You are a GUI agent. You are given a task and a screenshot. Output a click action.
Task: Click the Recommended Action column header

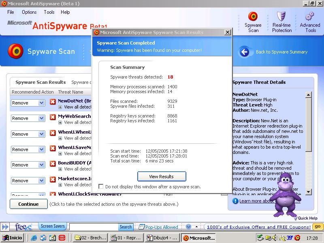[x=33, y=92]
